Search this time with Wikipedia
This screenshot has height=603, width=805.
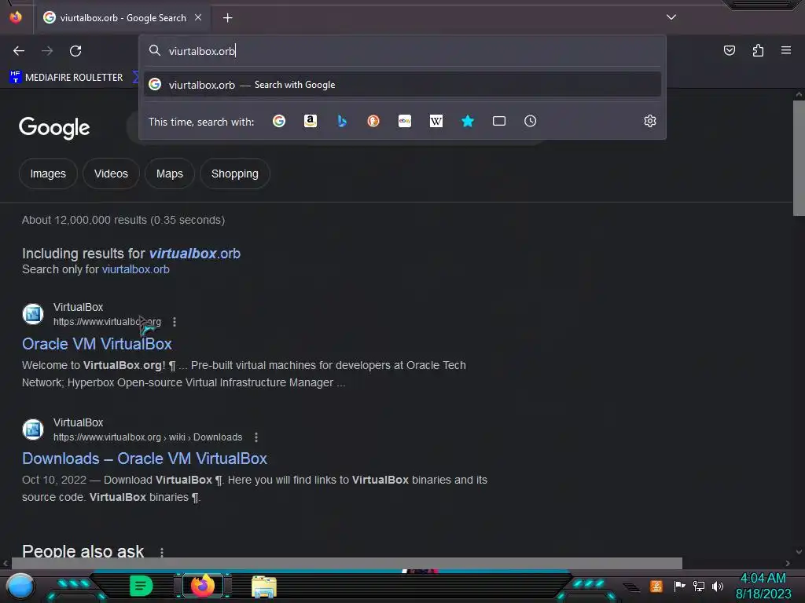coord(436,121)
